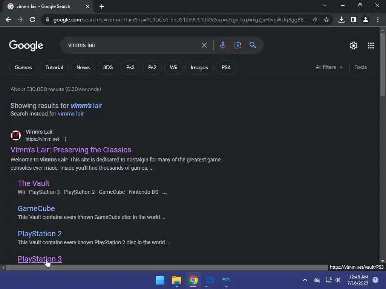Viewport: 386px width, 289px height.
Task: Open the Windows Start menu
Action: point(160,280)
